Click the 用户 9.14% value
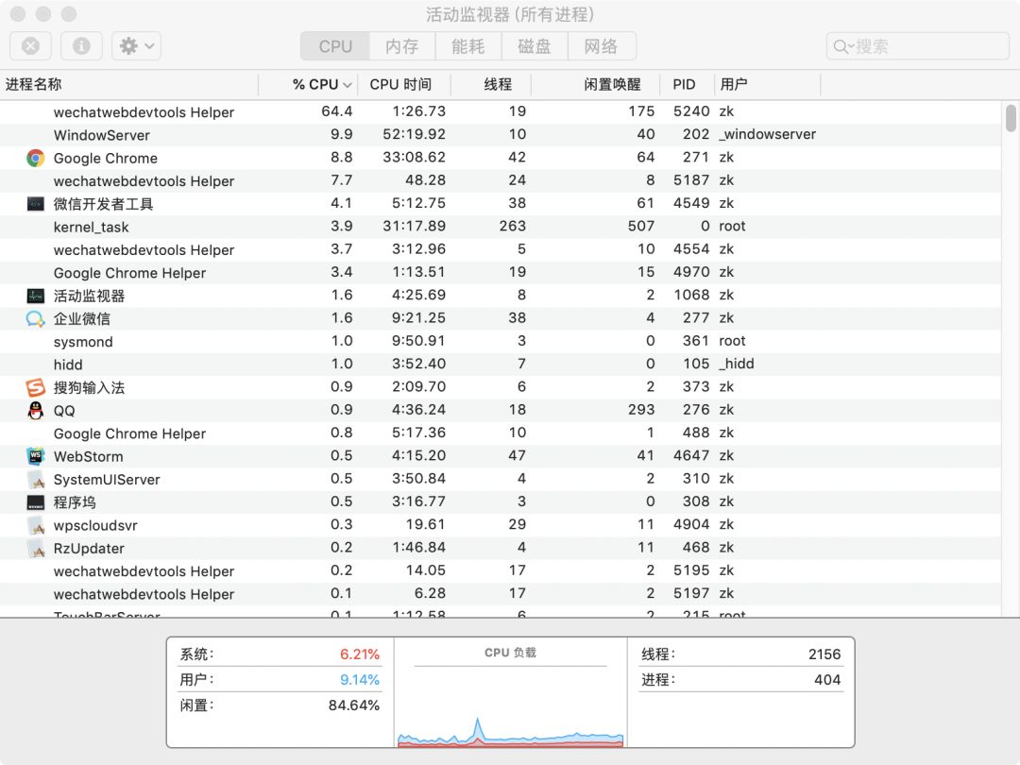Image resolution: width=1020 pixels, height=765 pixels. (x=360, y=680)
